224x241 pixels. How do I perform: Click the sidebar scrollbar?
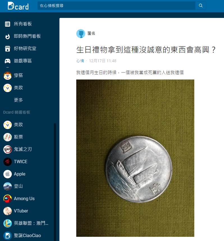coord(55,182)
